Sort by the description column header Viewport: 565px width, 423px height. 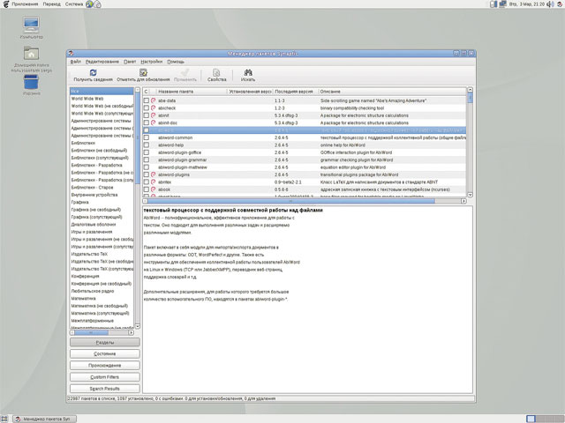[x=392, y=92]
